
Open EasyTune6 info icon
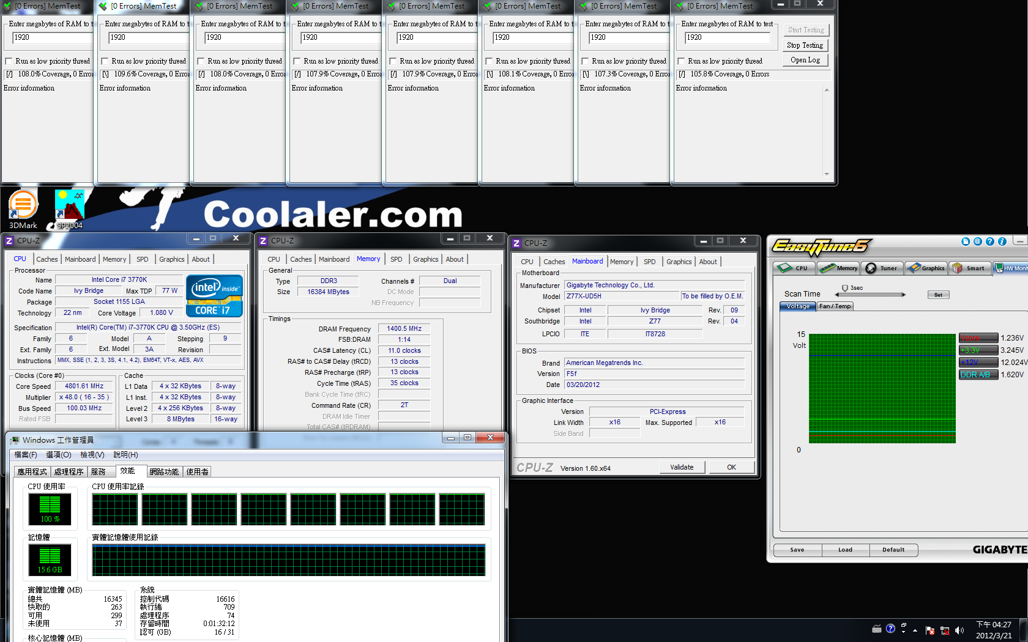(x=1002, y=242)
